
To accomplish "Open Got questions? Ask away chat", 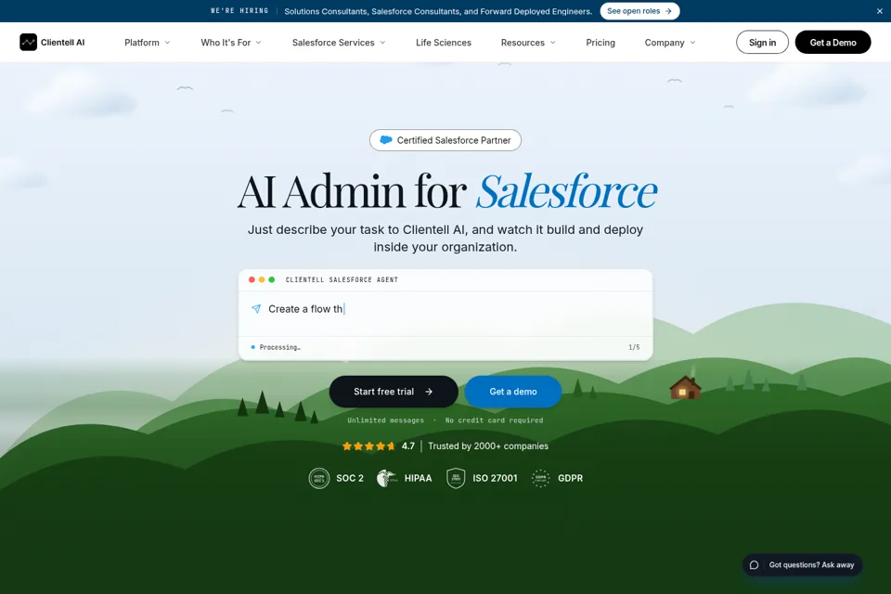I will coord(802,565).
